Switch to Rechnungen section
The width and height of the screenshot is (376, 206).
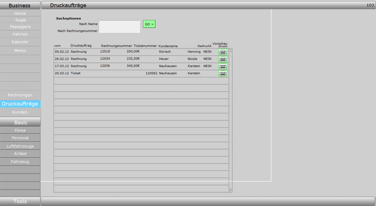click(20, 95)
